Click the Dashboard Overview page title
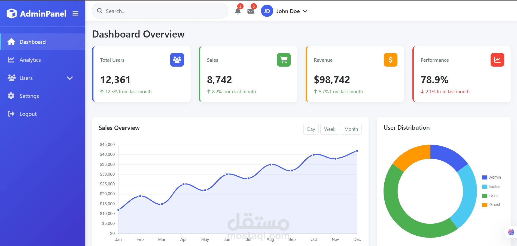Screen dimensions: 517x246 tap(138, 34)
